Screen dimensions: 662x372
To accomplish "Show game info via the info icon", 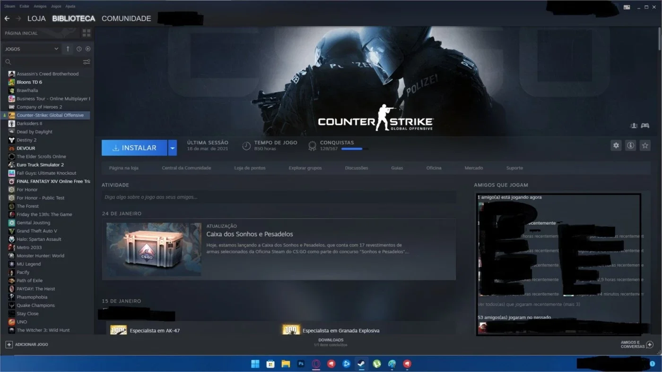I will tap(630, 145).
